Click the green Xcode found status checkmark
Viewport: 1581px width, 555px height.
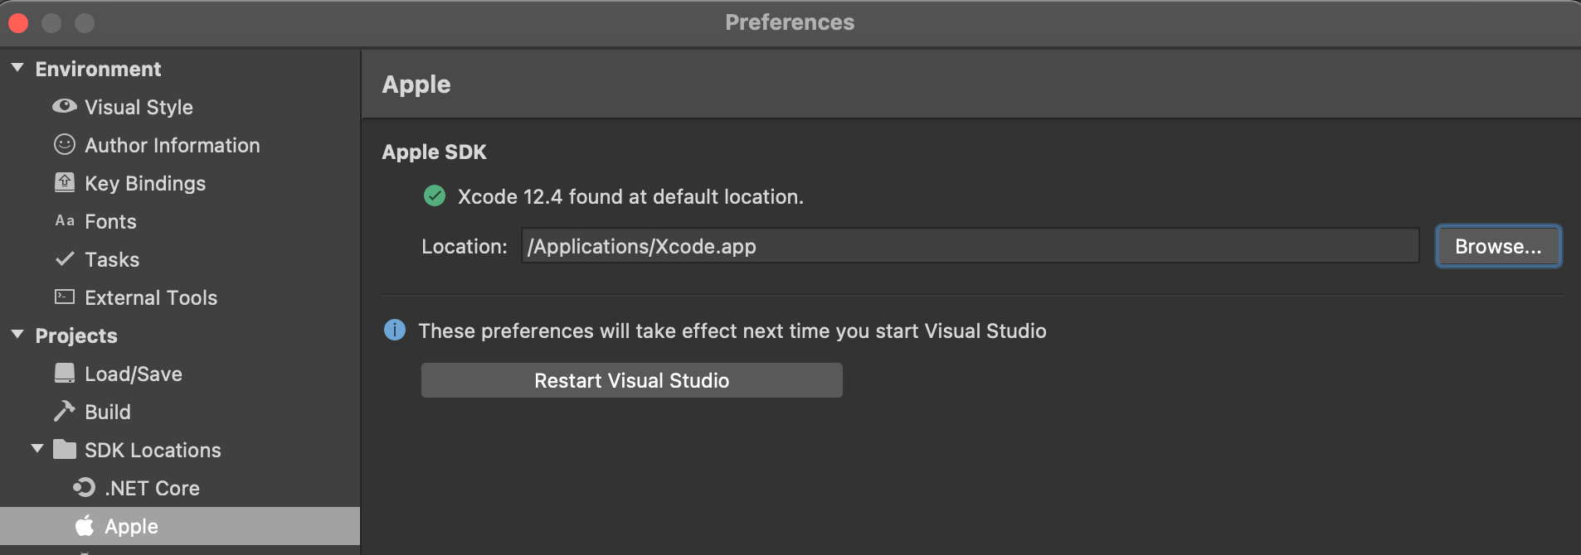434,196
